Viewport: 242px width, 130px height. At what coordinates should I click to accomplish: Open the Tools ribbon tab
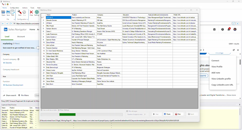point(32,8)
